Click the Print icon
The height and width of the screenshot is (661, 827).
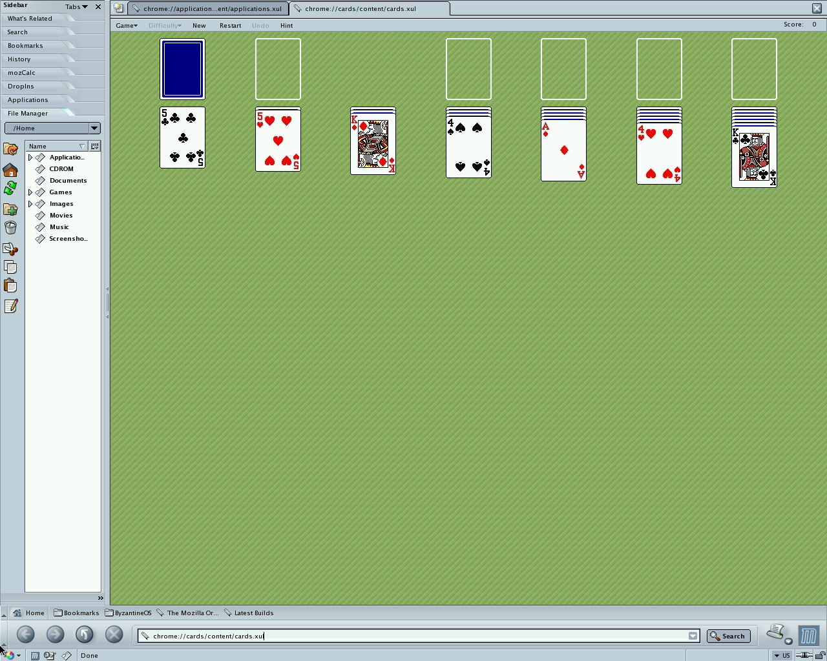coord(775,633)
